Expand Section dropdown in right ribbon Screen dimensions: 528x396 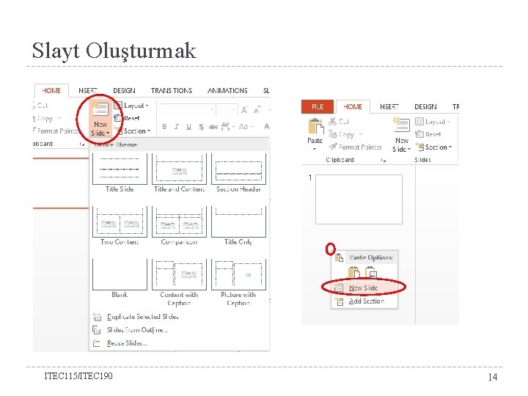433,147
